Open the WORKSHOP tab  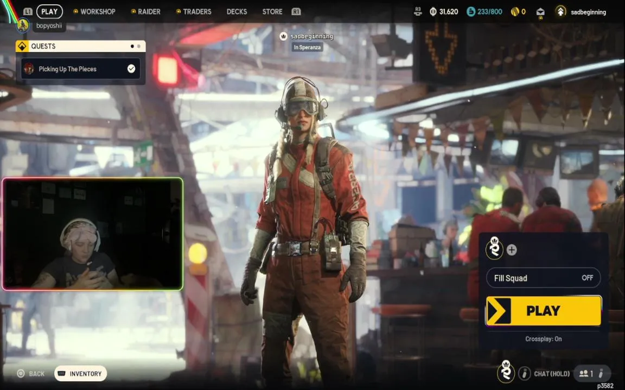pyautogui.click(x=94, y=11)
